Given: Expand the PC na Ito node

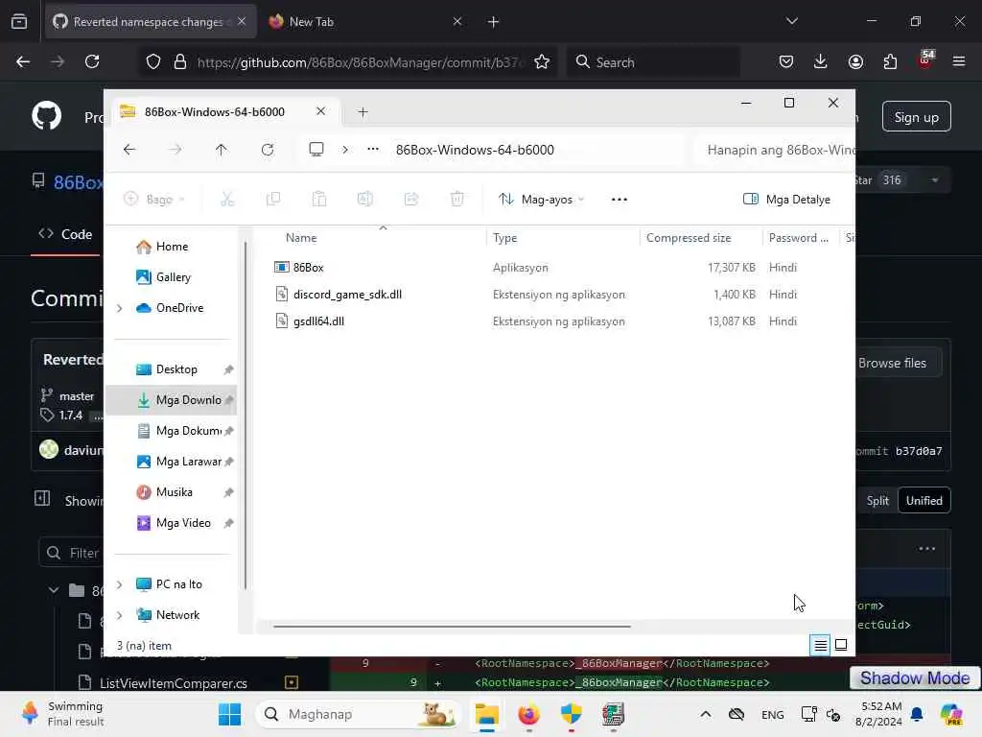Looking at the screenshot, I should click(x=120, y=584).
